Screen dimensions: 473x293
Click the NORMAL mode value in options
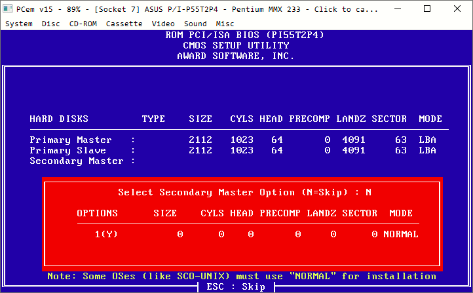click(x=400, y=234)
